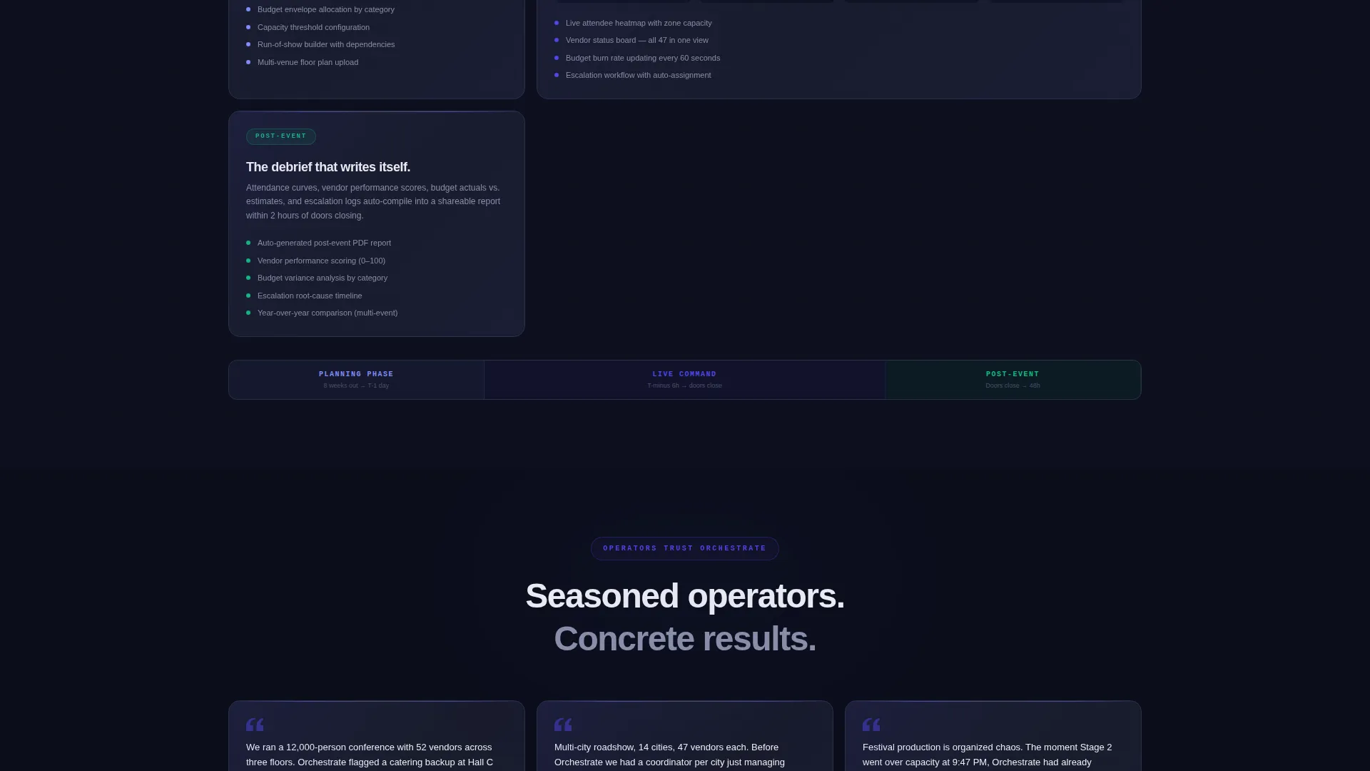Viewport: 1370px width, 771px height.
Task: Click 'T-minus 6h → doors close' label
Action: coord(684,385)
